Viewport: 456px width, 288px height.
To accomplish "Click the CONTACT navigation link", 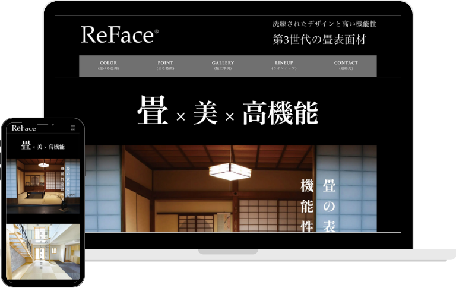I will click(346, 65).
